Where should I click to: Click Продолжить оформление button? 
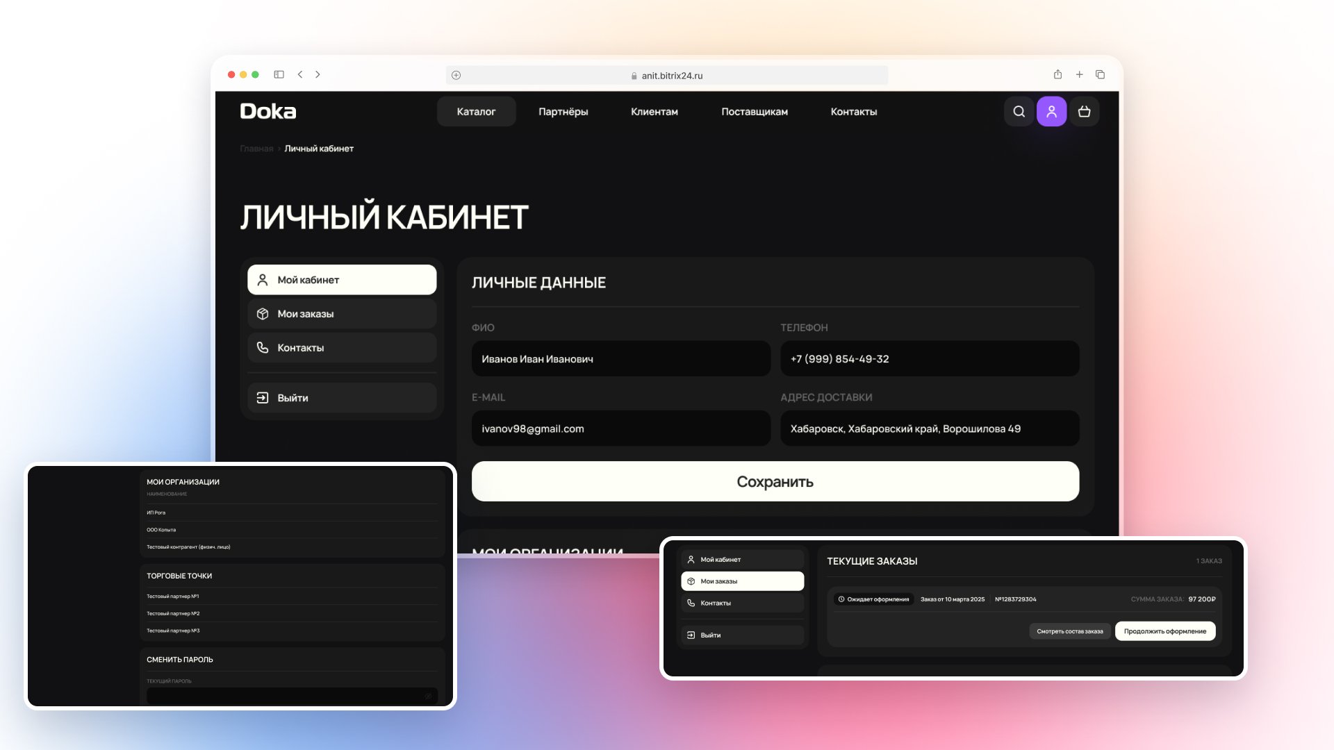click(1164, 631)
